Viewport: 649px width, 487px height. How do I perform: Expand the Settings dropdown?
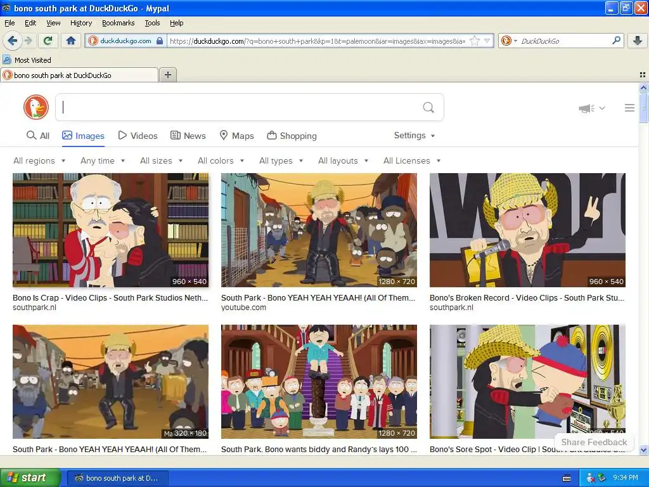(x=414, y=136)
